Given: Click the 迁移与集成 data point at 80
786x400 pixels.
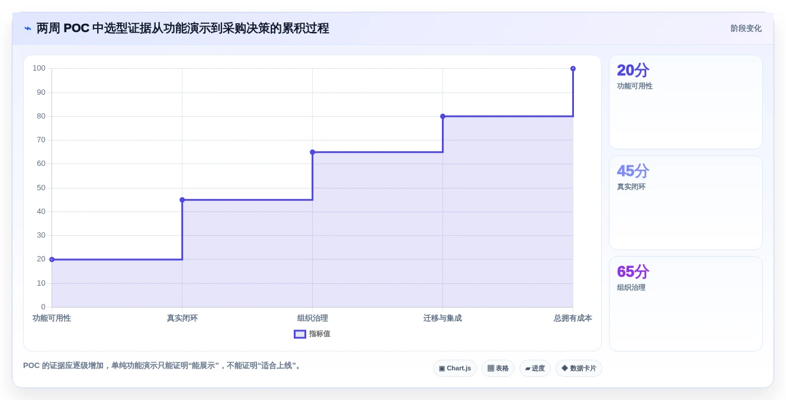Looking at the screenshot, I should [x=442, y=116].
